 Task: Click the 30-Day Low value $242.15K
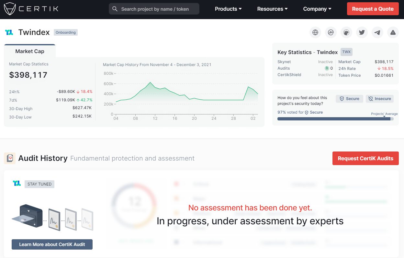[x=82, y=116]
